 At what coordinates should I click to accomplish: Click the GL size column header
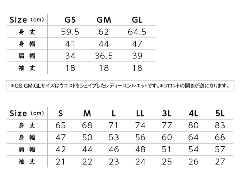click(137, 20)
